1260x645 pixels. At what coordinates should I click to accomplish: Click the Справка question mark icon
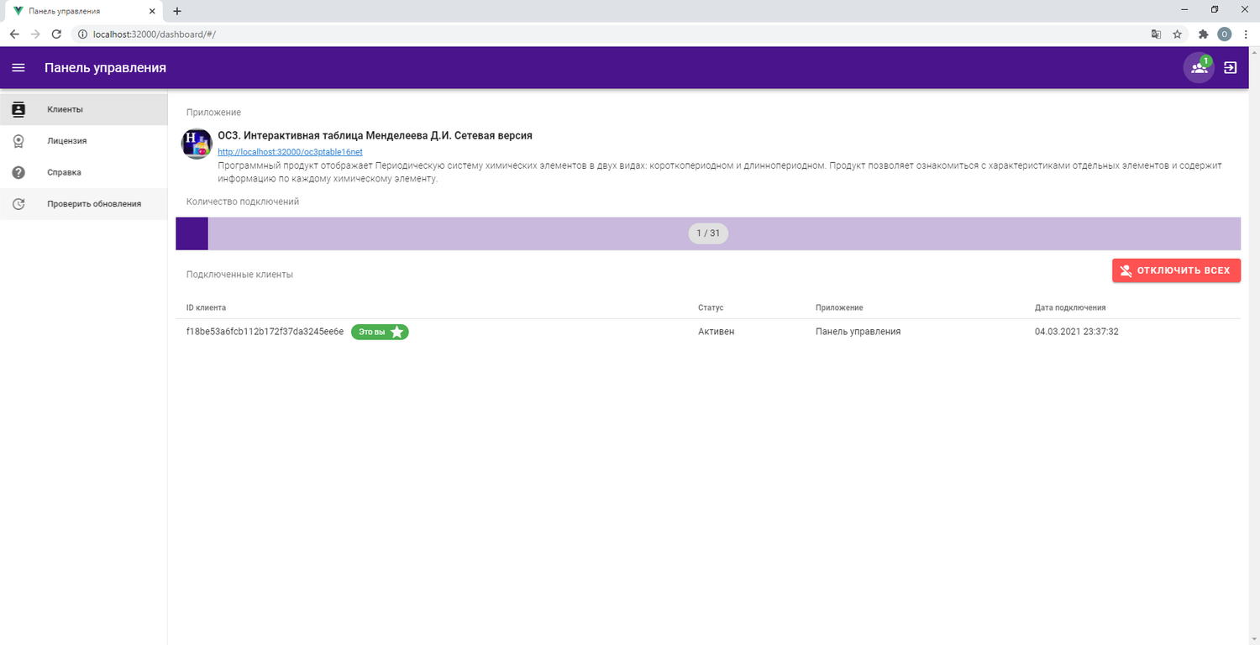(18, 172)
